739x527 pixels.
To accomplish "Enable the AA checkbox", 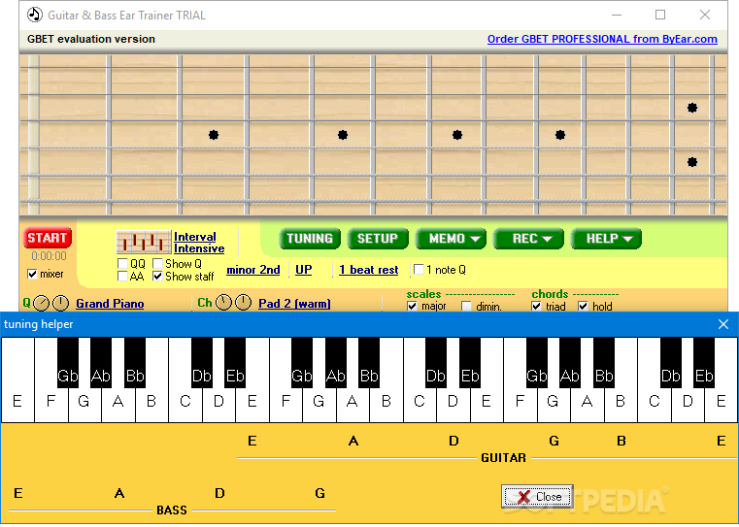I will click(x=122, y=277).
